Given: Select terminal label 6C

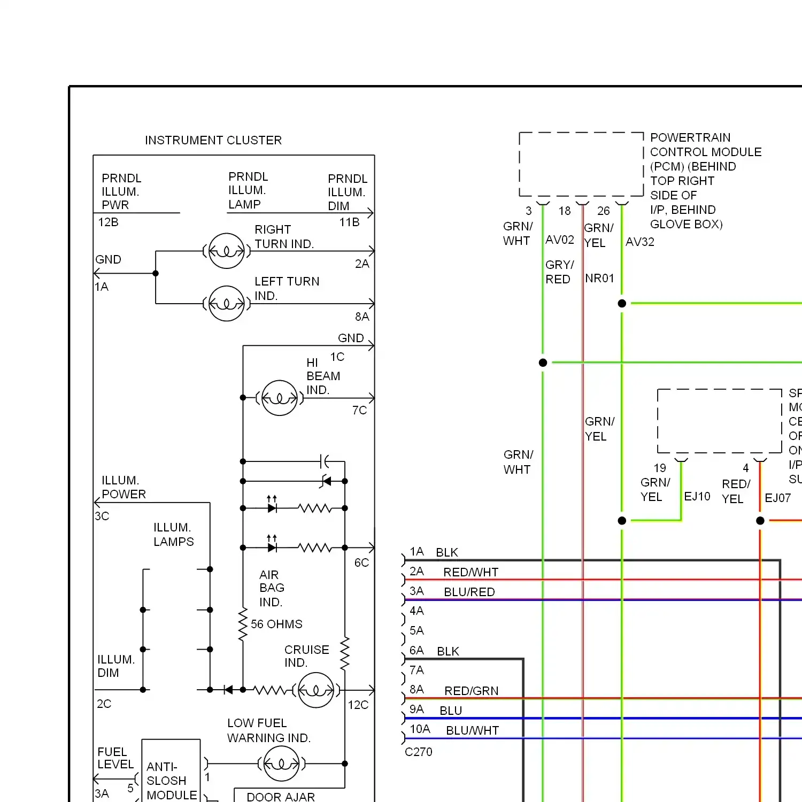Looking at the screenshot, I should click(361, 562).
